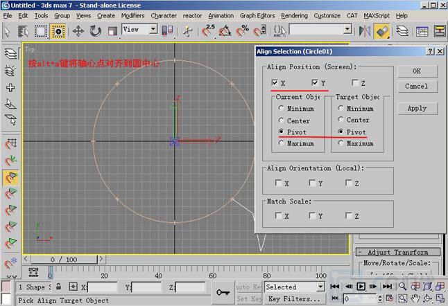The height and width of the screenshot is (306, 448).
Task: Open Key Filters button
Action: 294,298
